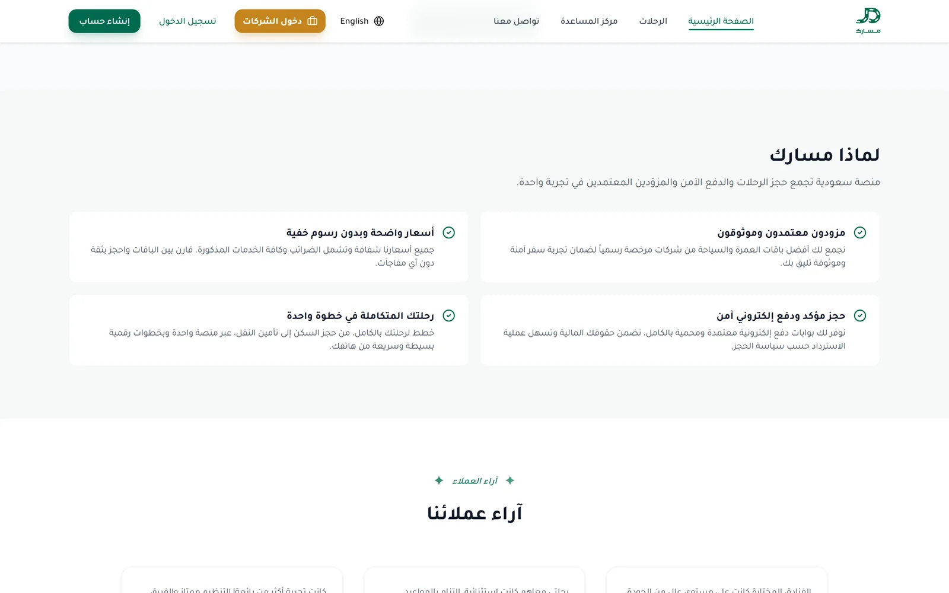Click check icon beside أسعار واضحة وبدون رسوم خفية

[449, 232]
